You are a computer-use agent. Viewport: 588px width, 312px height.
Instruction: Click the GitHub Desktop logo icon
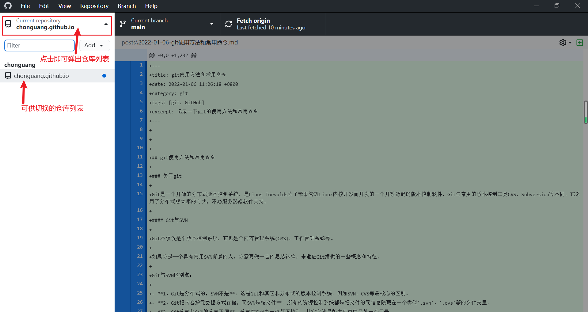point(8,6)
